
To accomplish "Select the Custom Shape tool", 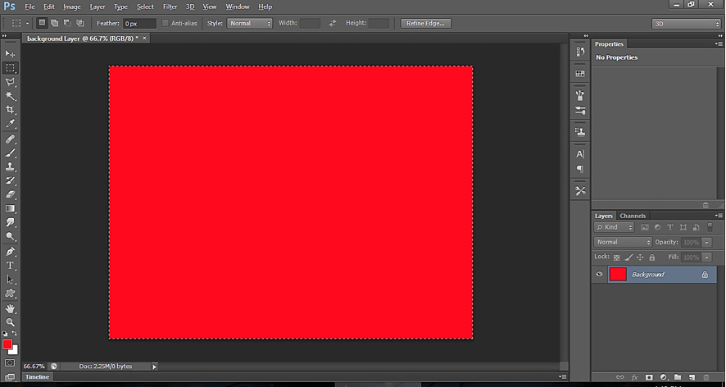I will tap(10, 294).
